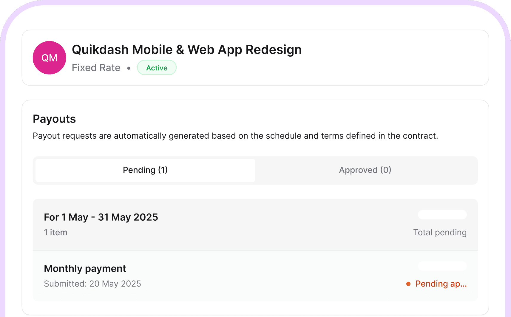Click the dot separator next to Fixed Rate
Screen dimensions: 511x317
tap(129, 68)
